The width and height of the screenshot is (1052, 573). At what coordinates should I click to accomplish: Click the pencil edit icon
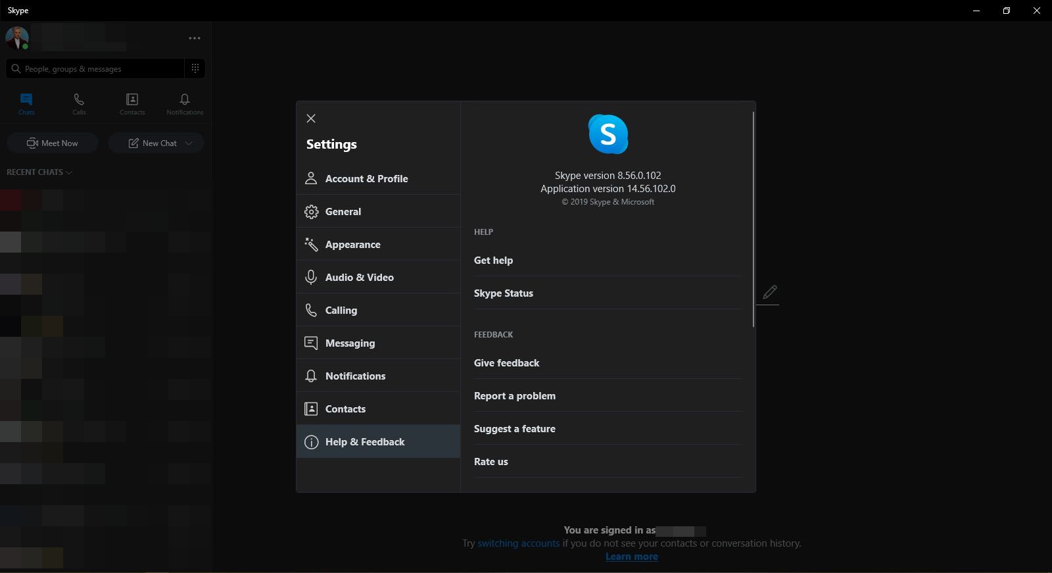point(769,292)
